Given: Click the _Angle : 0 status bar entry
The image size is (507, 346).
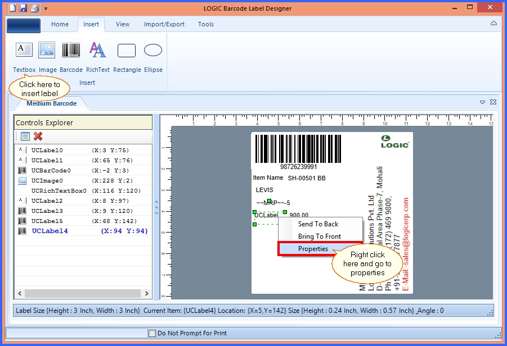Looking at the screenshot, I should click(430, 311).
